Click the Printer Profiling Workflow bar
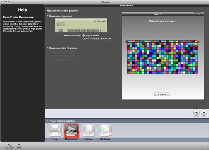This screenshot has width=209, height=150. pyautogui.click(x=127, y=121)
